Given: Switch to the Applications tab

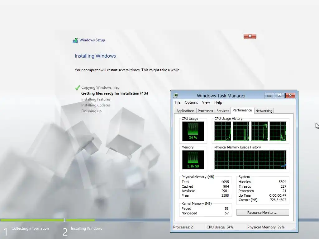Looking at the screenshot, I should [185, 111].
